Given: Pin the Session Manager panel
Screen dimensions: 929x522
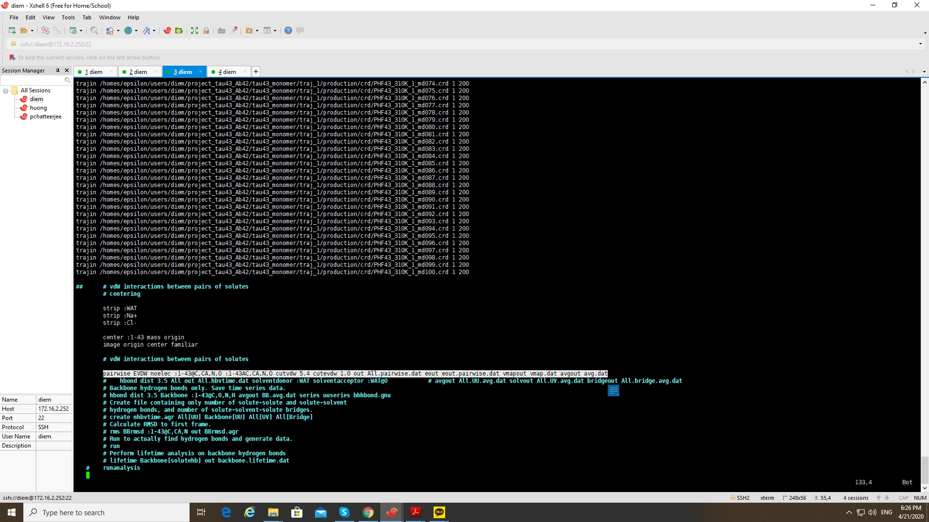Looking at the screenshot, I should coord(58,71).
